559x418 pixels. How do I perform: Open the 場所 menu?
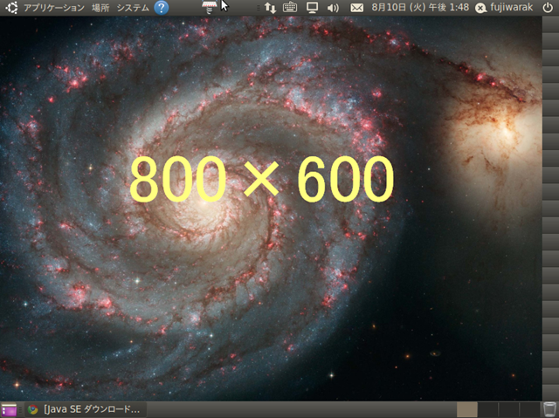coord(100,8)
